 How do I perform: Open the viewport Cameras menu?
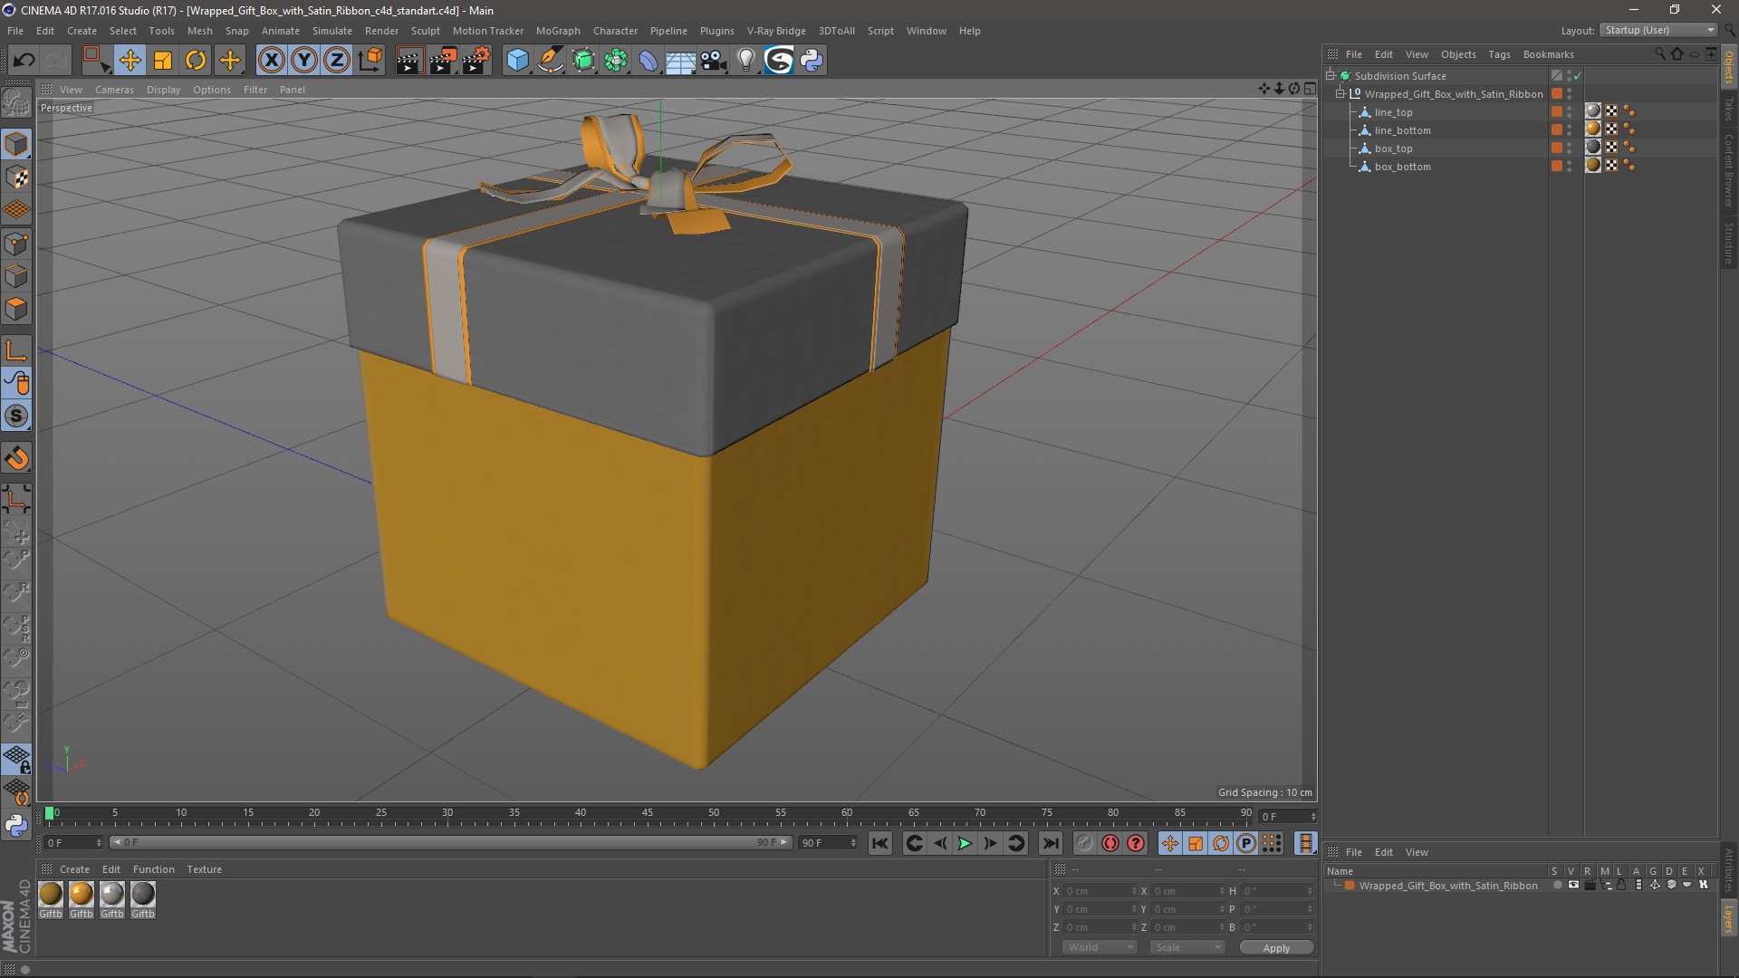pyautogui.click(x=114, y=90)
